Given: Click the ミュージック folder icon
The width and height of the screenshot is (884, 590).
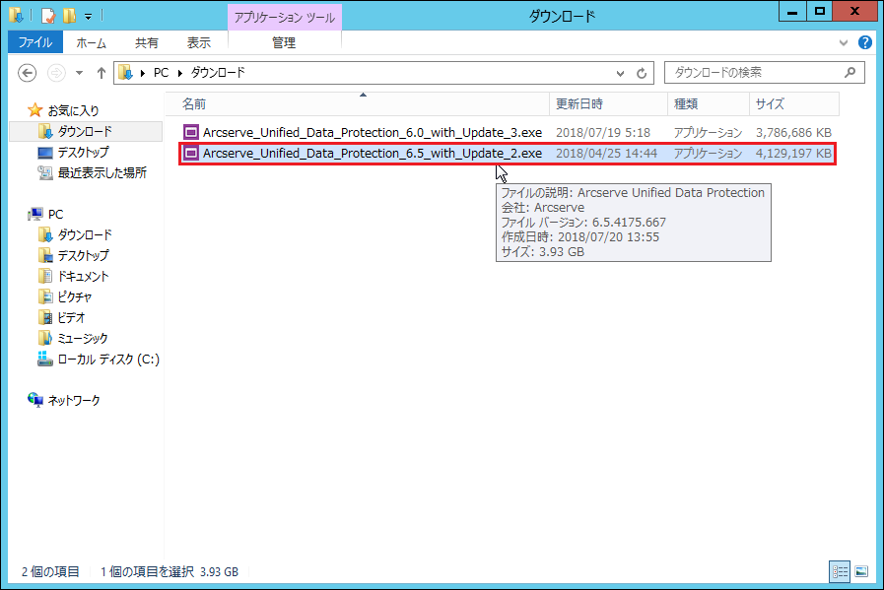Looking at the screenshot, I should point(45,338).
